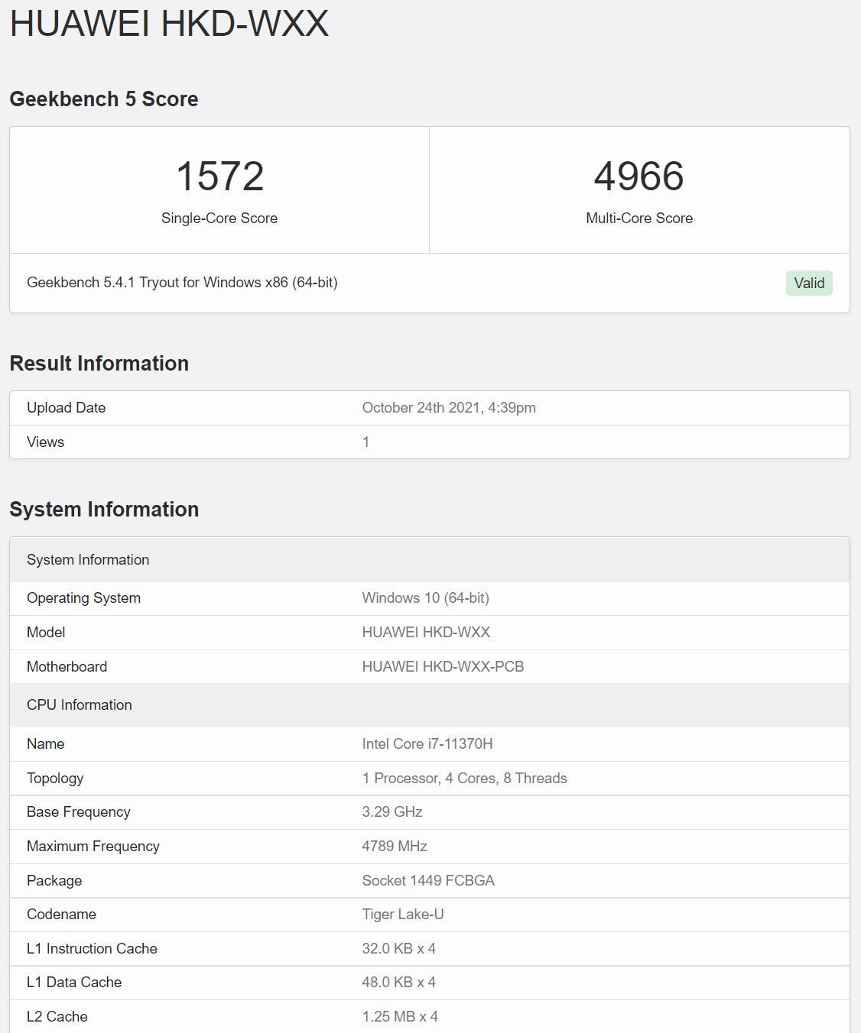The height and width of the screenshot is (1033, 861).
Task: Click the Name row label
Action: pyautogui.click(x=46, y=744)
